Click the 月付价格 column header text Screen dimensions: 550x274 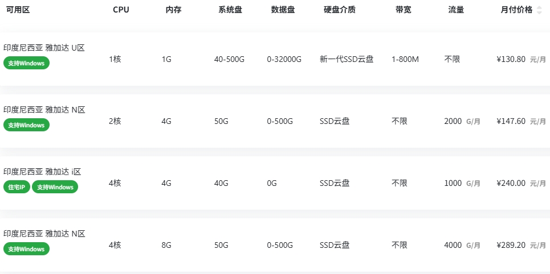tap(516, 10)
